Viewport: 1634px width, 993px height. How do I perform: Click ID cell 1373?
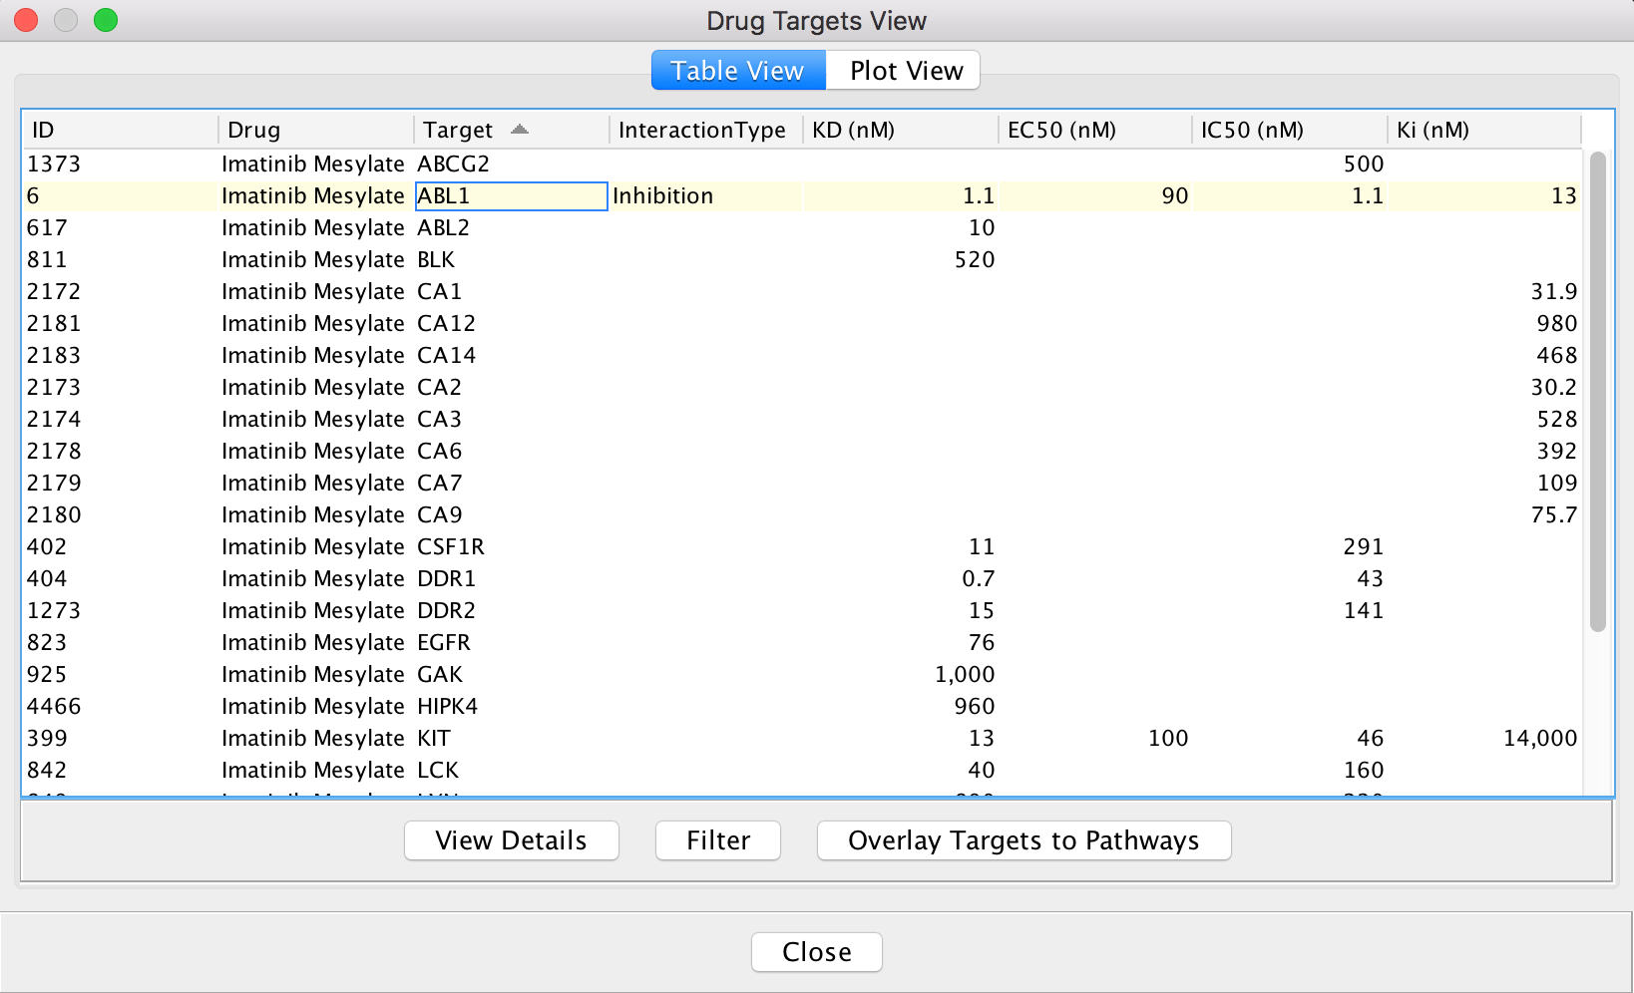coord(54,165)
